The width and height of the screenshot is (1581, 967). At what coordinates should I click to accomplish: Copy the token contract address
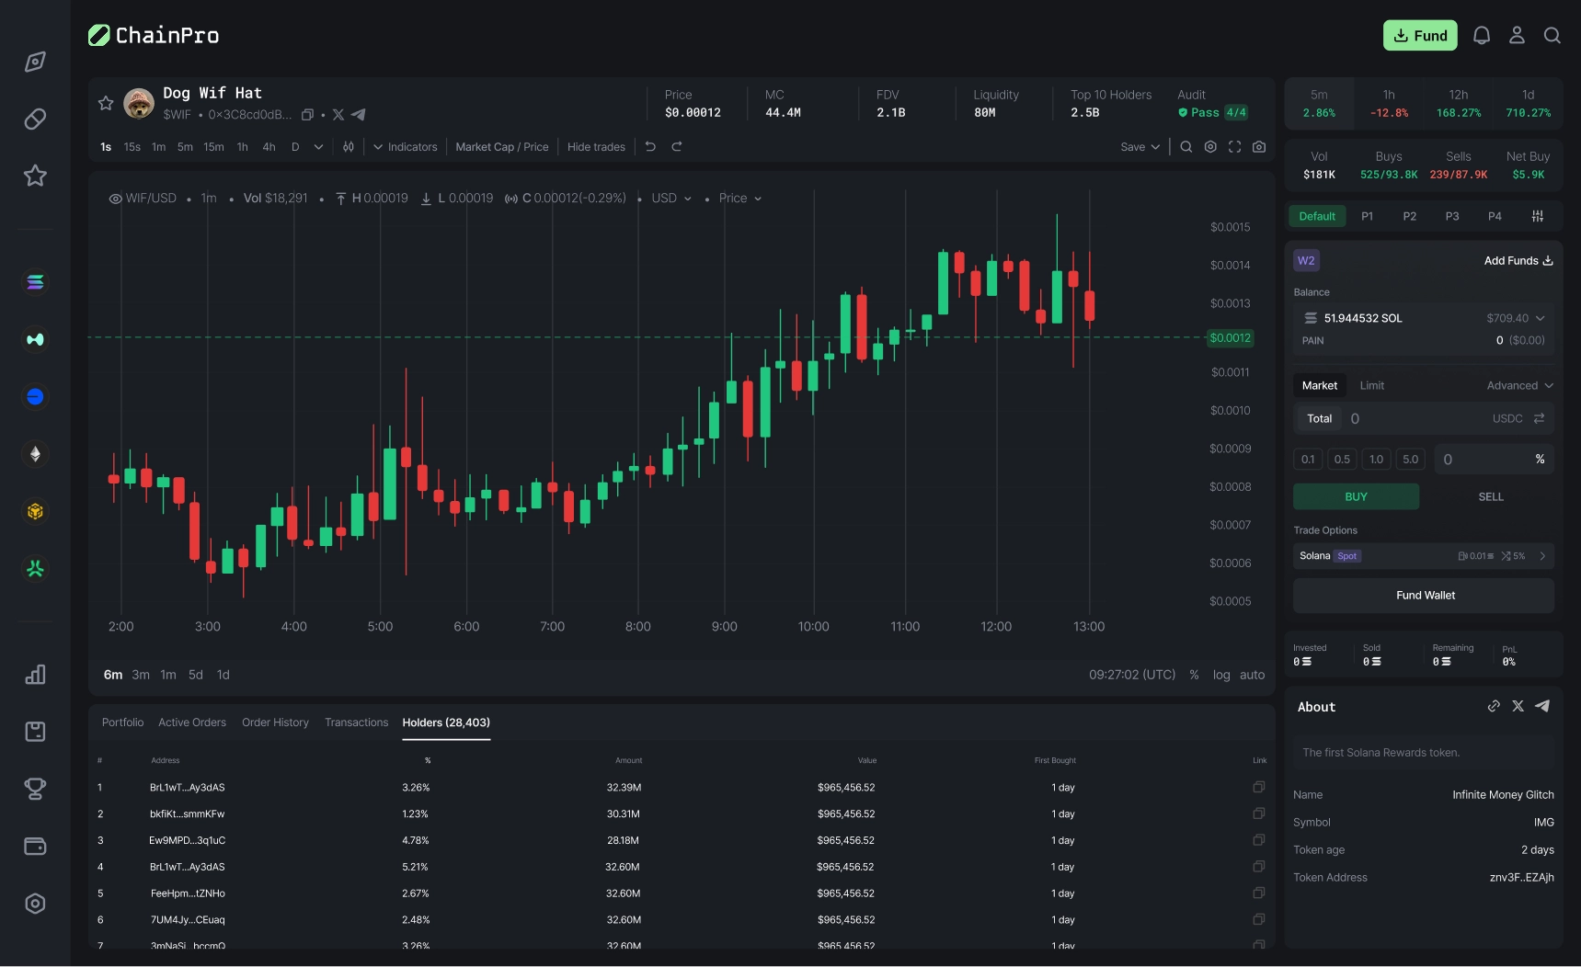[x=308, y=115]
